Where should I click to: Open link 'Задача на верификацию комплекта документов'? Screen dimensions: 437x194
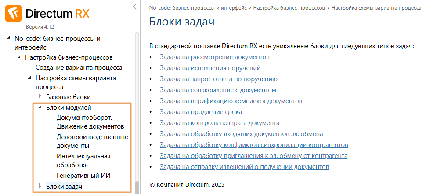click(x=231, y=101)
